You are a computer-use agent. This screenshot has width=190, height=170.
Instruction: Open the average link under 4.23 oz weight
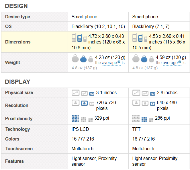tap(109, 63)
